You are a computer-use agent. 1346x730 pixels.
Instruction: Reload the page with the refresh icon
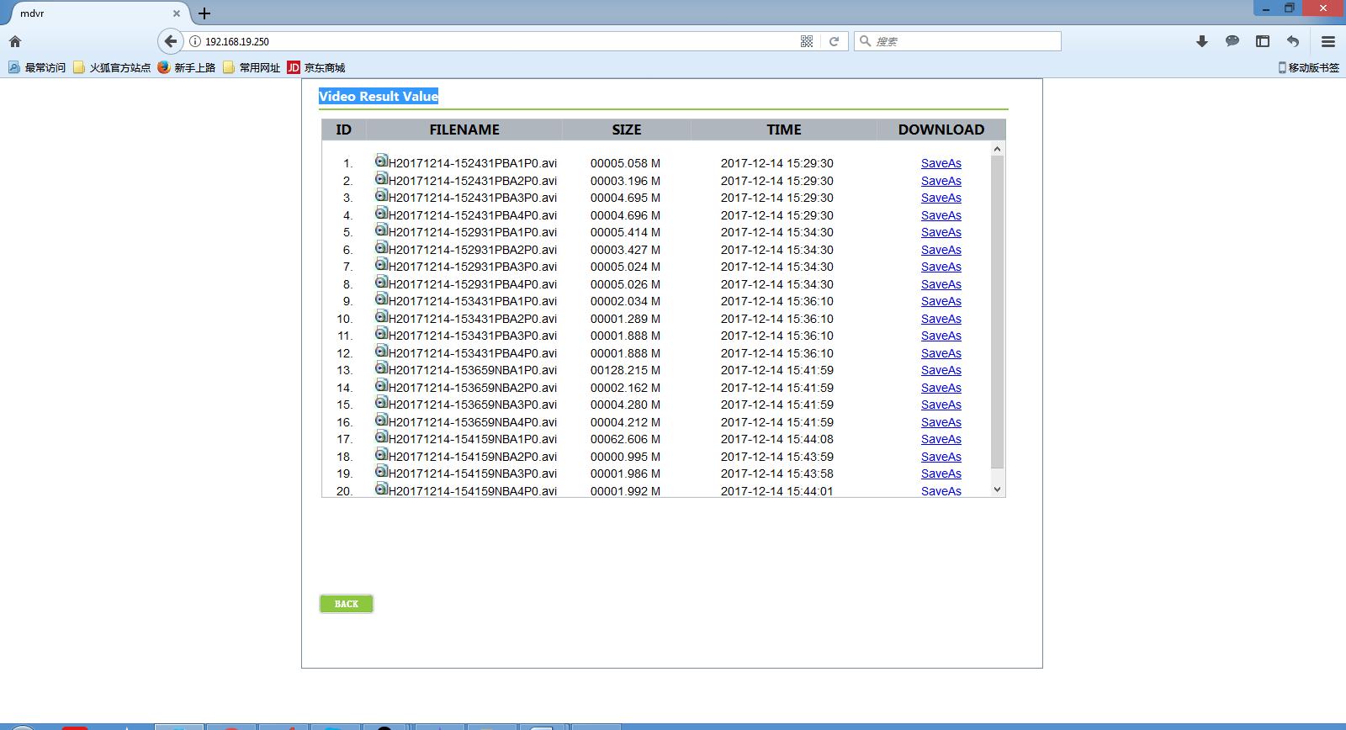point(834,41)
